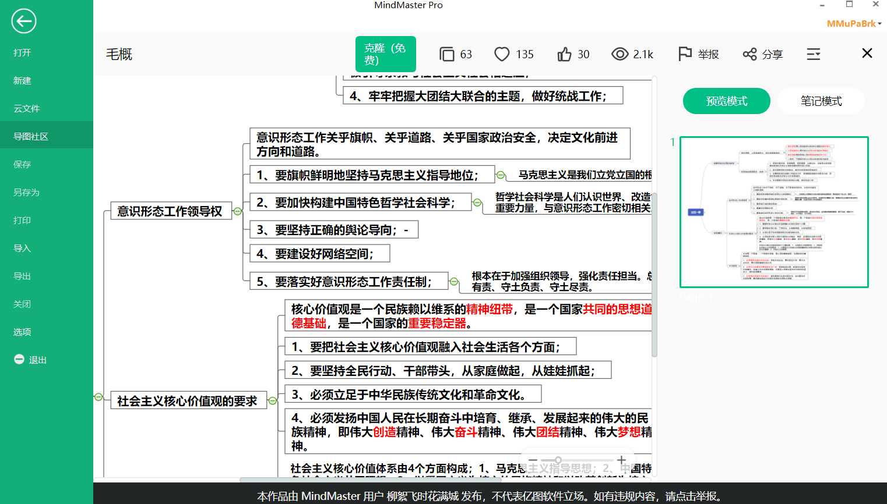The image size is (887, 504).
Task: Select the 核心价值观是一个民族赖以维系的 node
Action: [468, 316]
